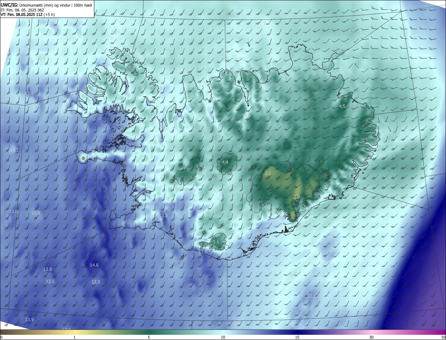Click the colour scale tick label 15
The width and height of the screenshot is (446, 340).
tap(297, 338)
